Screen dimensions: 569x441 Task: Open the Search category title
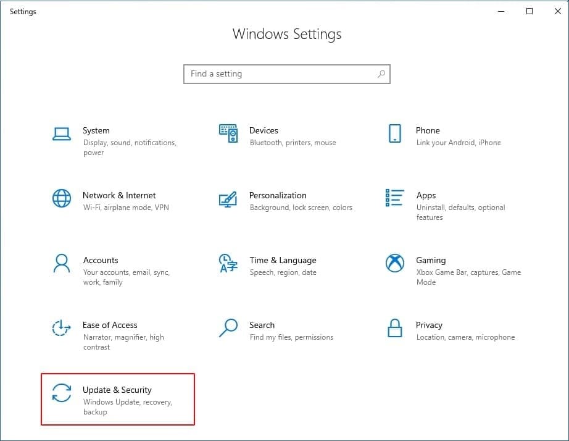(262, 325)
